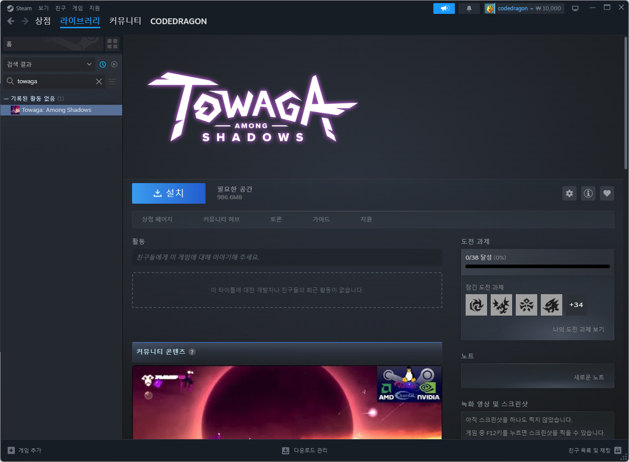Sort by recent activity clock icon

coord(103,64)
